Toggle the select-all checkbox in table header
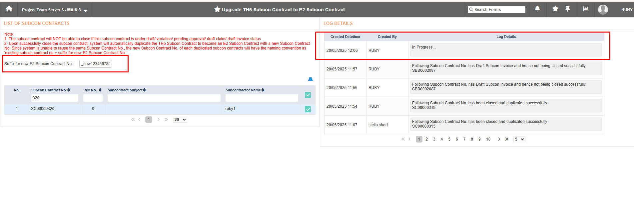 (x=308, y=95)
